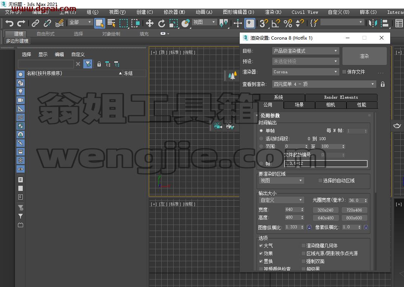Click the Edit Named Selection Sets icon
Screen dimensions: 404x287
[314, 23]
